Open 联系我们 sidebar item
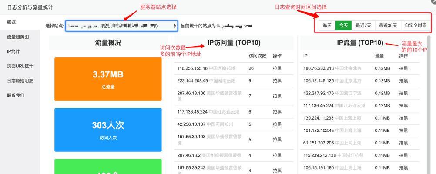This screenshot has height=174, width=436. 20,95
